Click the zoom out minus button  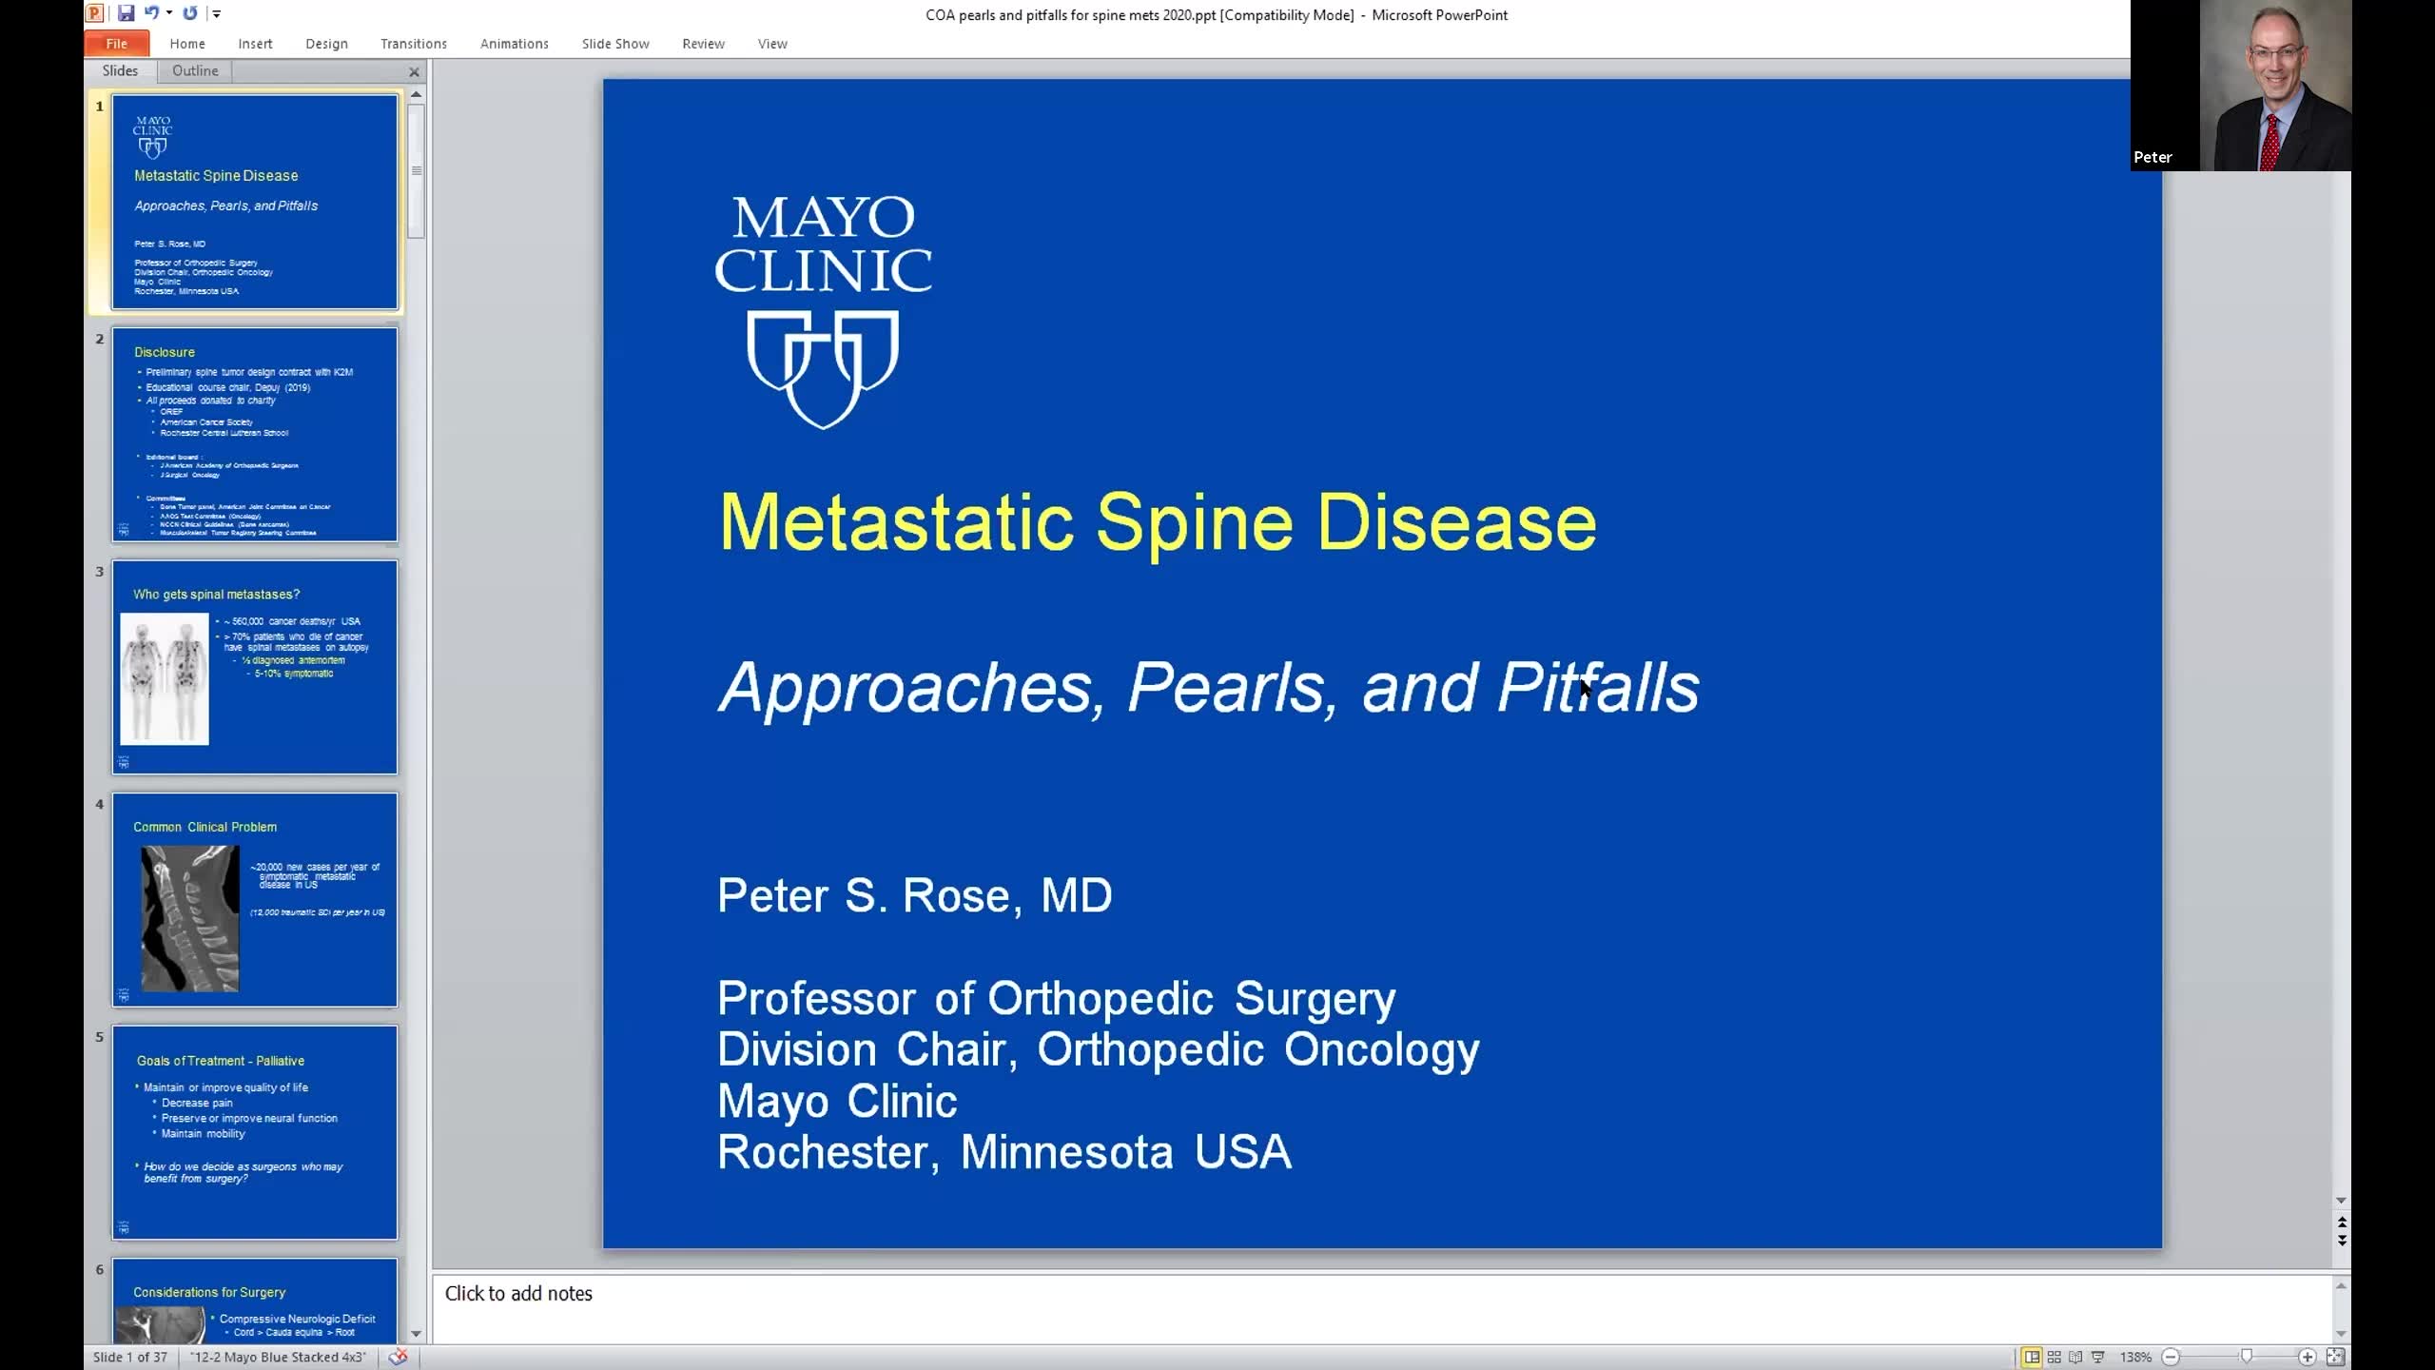(x=2171, y=1357)
